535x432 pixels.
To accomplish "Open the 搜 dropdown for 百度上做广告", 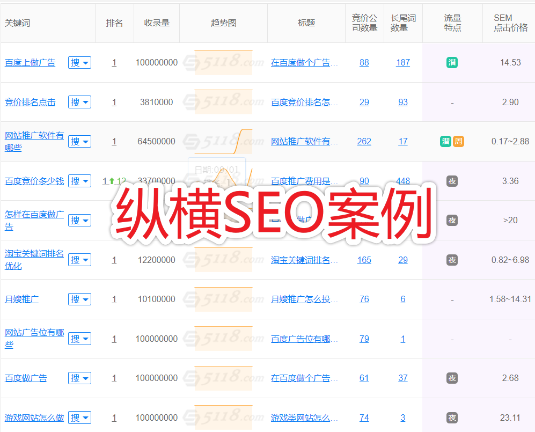I will [x=79, y=62].
